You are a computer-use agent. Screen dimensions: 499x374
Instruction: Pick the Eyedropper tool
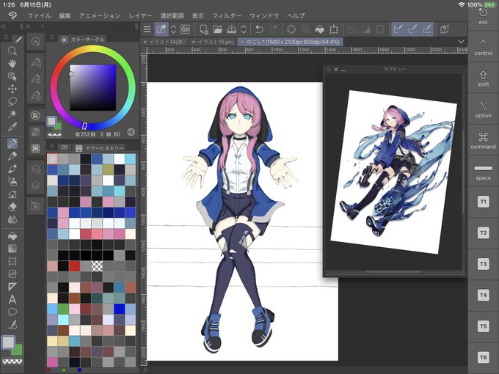pos(12,127)
